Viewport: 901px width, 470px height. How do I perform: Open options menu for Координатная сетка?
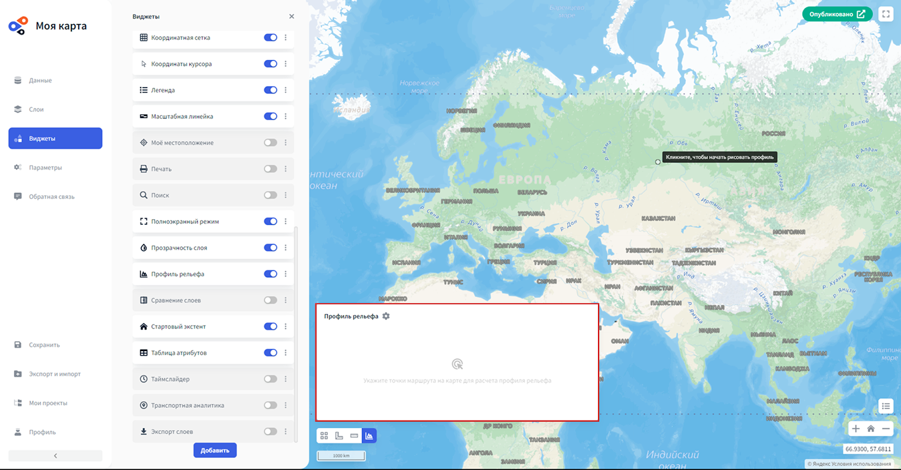(x=286, y=38)
